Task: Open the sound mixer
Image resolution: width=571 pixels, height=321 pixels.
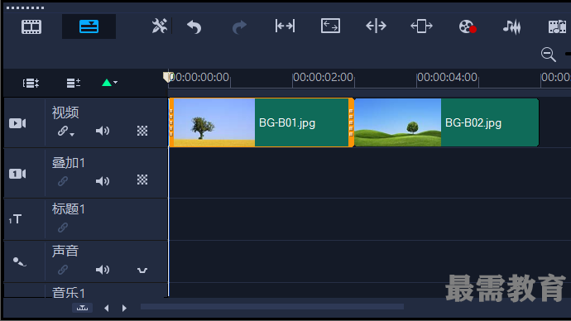Action: click(x=511, y=26)
